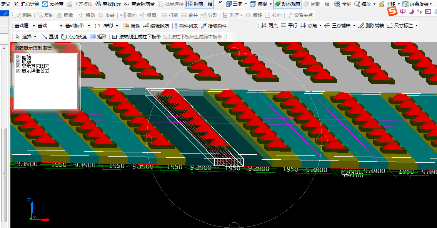Click 全屏 full screen icon
The width and height of the screenshot is (437, 228).
point(337,4)
